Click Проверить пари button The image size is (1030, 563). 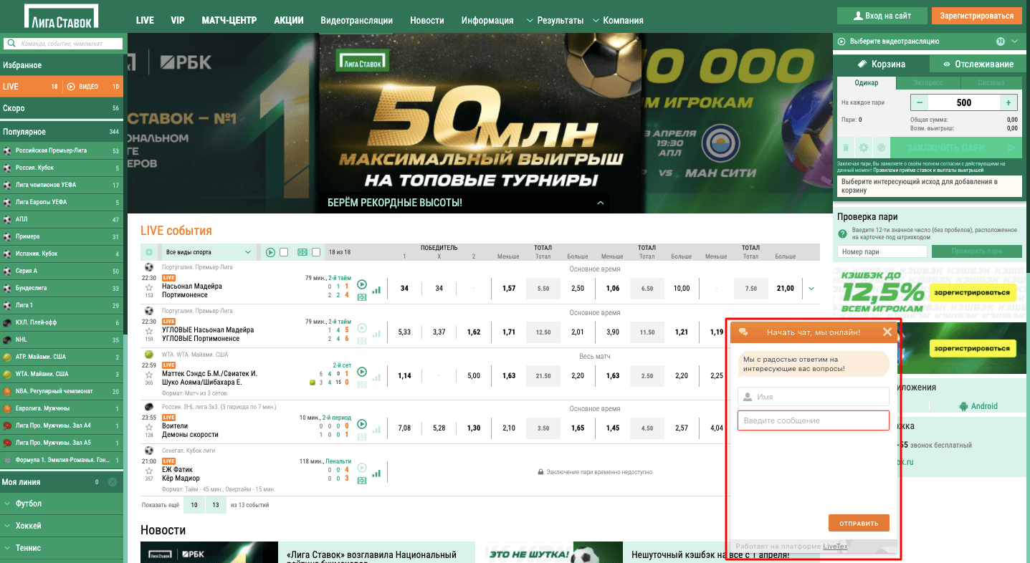(x=976, y=251)
